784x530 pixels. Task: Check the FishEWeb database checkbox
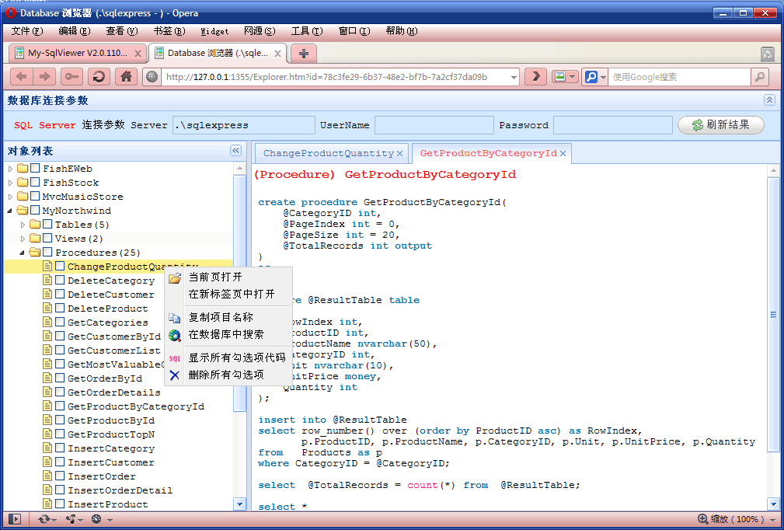[x=35, y=168]
